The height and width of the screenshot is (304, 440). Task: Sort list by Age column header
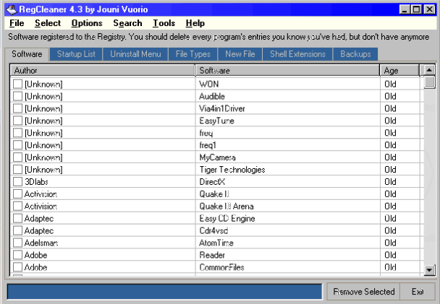click(400, 71)
